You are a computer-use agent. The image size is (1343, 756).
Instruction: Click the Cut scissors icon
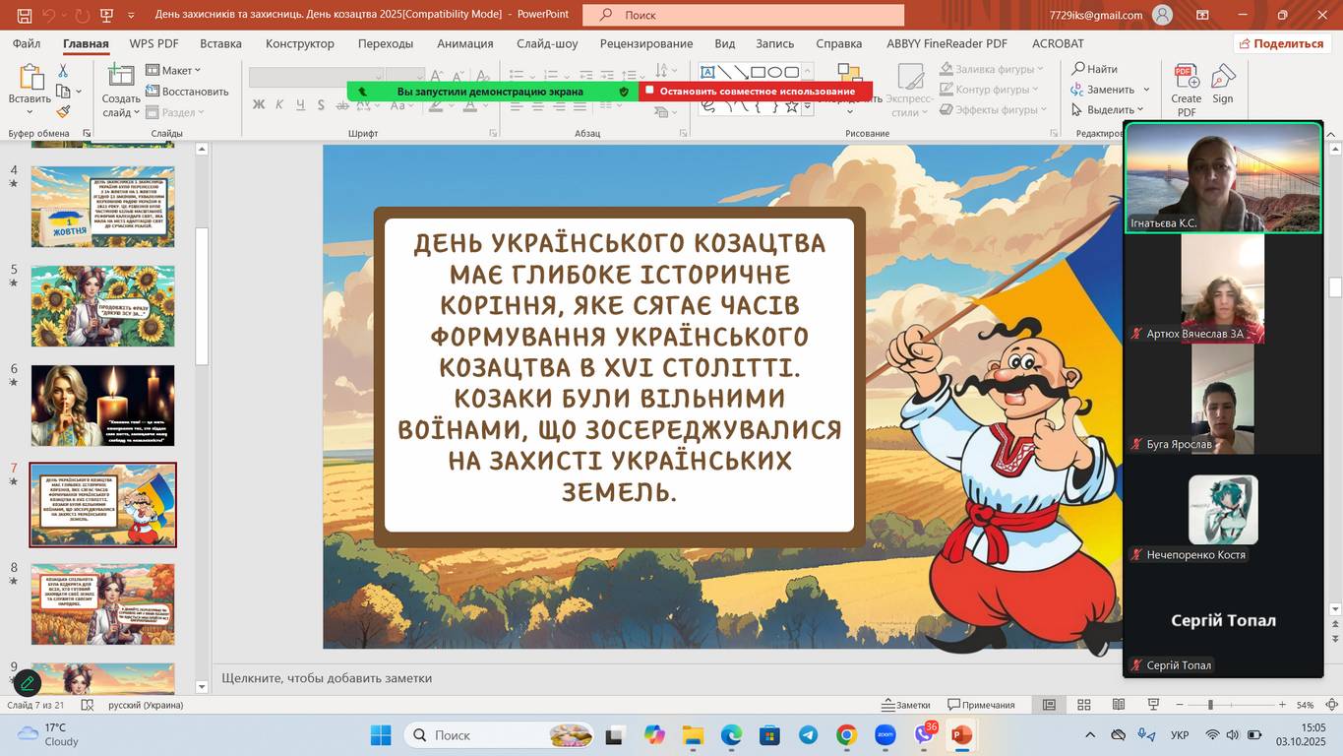(x=63, y=71)
